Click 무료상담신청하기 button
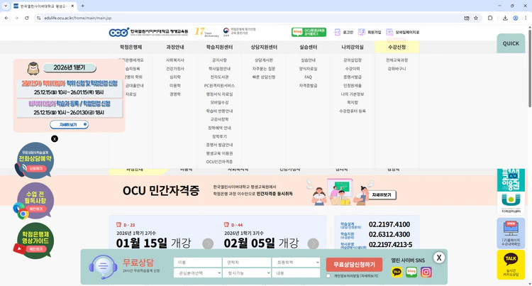The height and width of the screenshot is (286, 532). click(x=354, y=264)
